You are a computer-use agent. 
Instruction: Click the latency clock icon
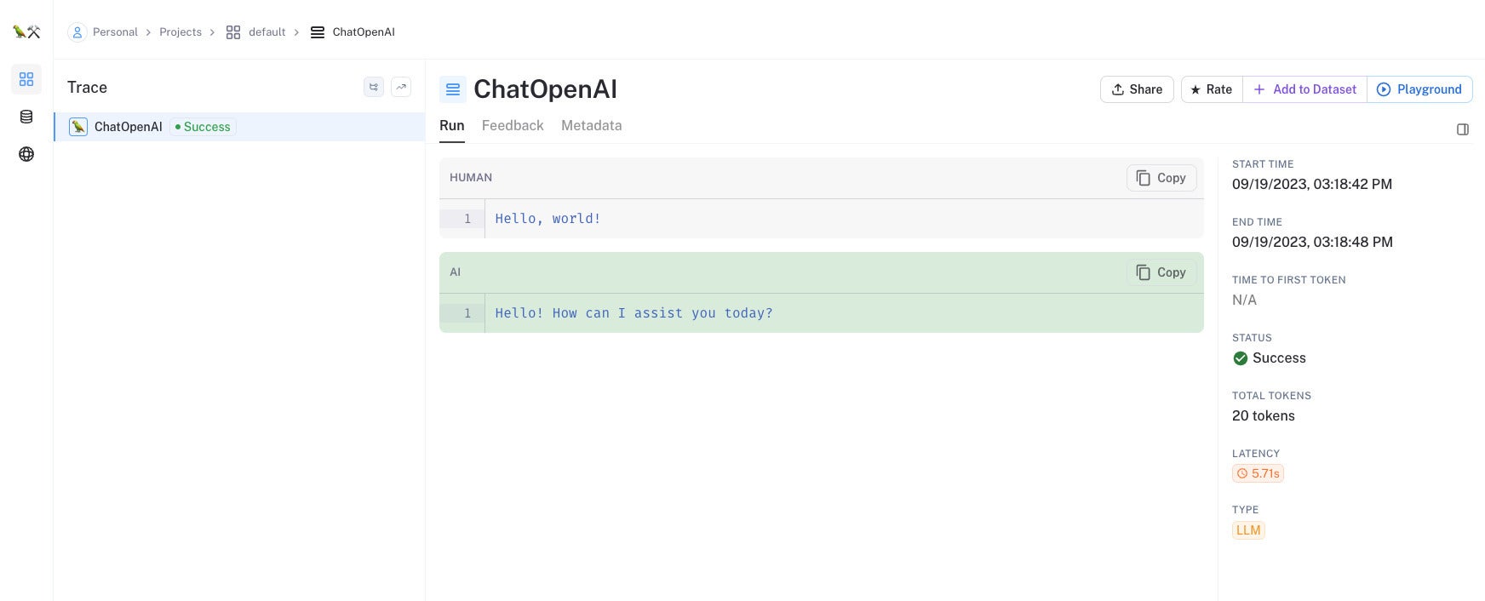[1242, 474]
